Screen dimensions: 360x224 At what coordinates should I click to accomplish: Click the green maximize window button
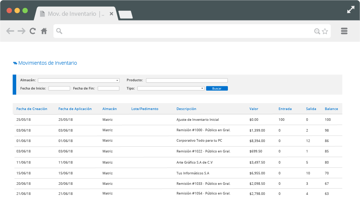point(25,10)
